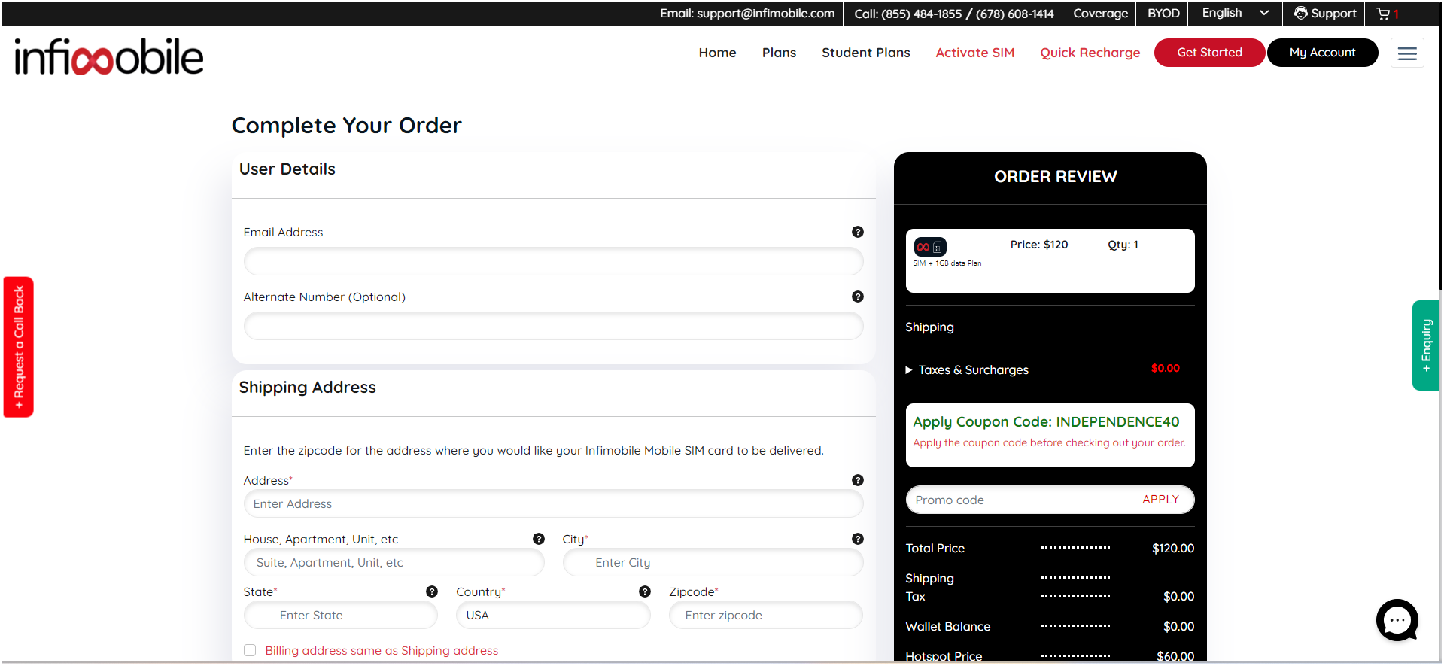Click the State help icon
Image resolution: width=1444 pixels, height=666 pixels.
[432, 591]
